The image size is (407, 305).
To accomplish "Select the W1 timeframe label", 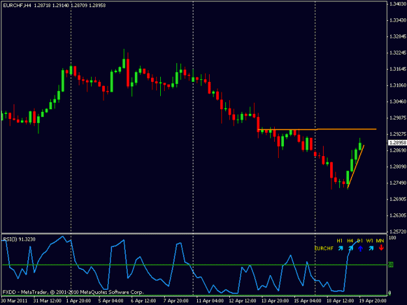I will coord(369,241).
